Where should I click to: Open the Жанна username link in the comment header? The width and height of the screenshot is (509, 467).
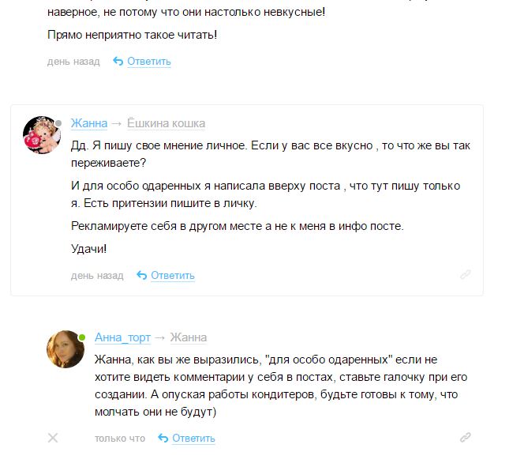[88, 123]
